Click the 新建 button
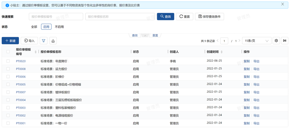This screenshot has height=129, width=290. pos(10,41)
